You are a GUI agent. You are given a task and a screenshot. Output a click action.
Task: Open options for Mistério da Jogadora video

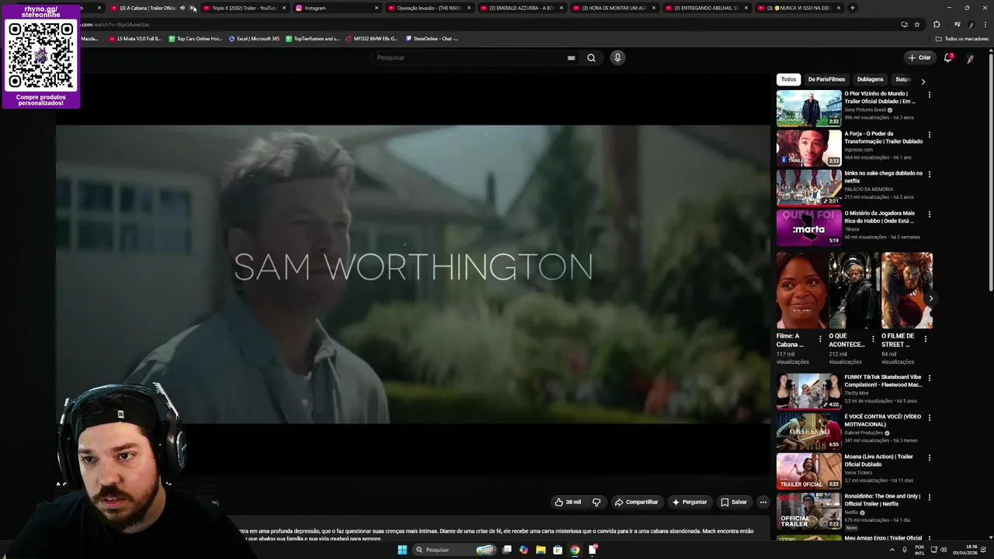point(929,214)
